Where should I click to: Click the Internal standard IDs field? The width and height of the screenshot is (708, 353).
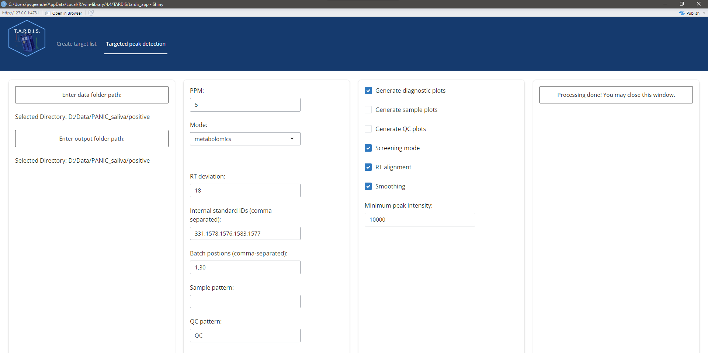245,233
